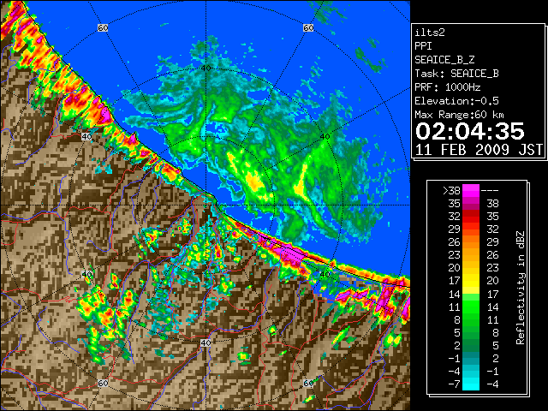
Task: Click the '-7' legend label
Action: click(x=454, y=384)
